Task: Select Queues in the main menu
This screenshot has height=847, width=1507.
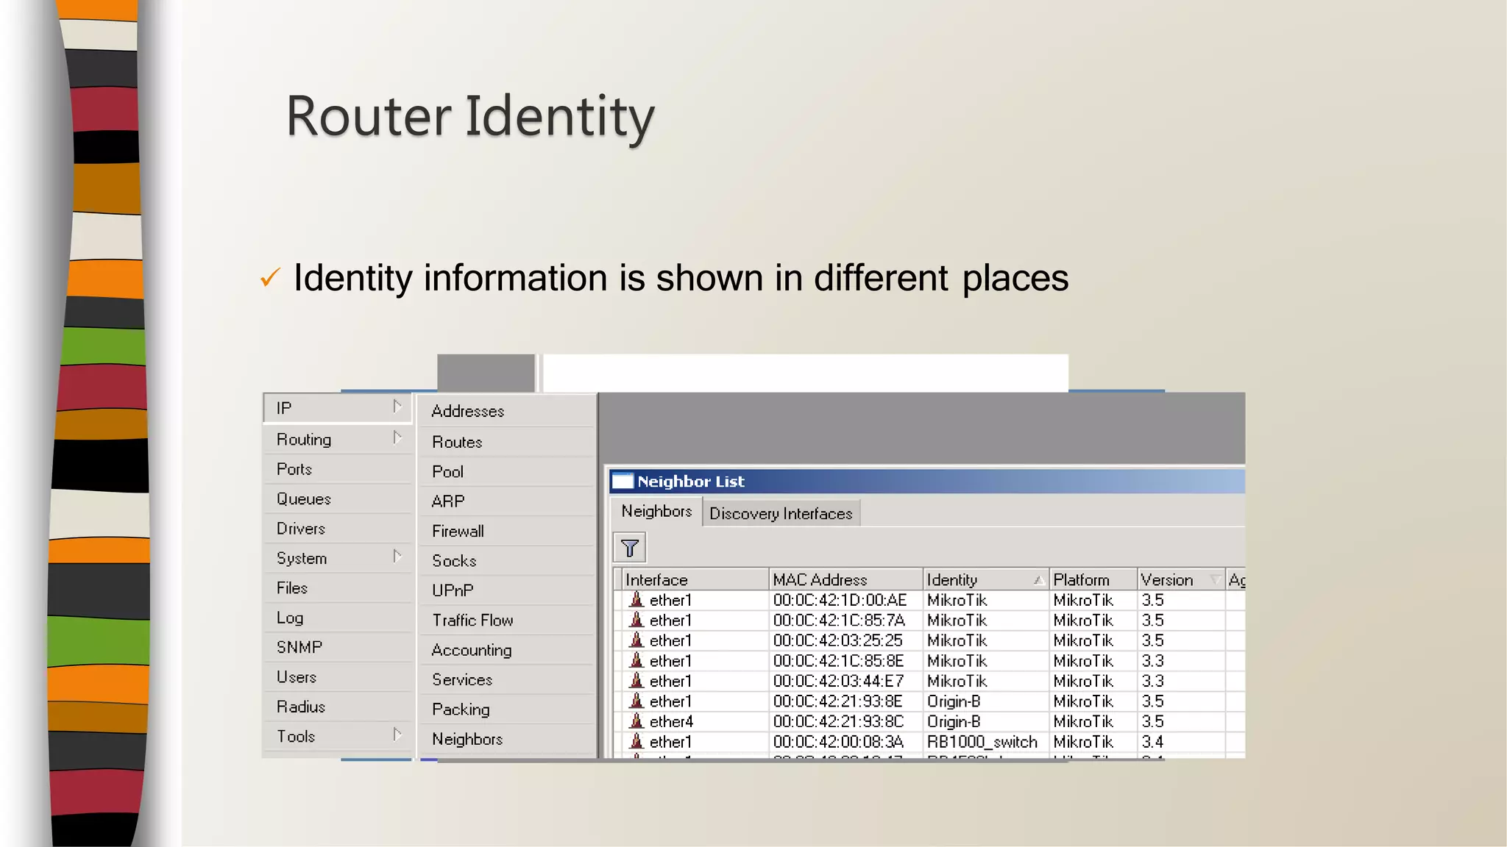Action: pyautogui.click(x=338, y=498)
